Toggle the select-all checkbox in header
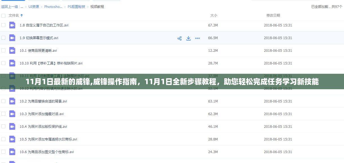Viewport: 344px width, 163px height. [x=3, y=15]
